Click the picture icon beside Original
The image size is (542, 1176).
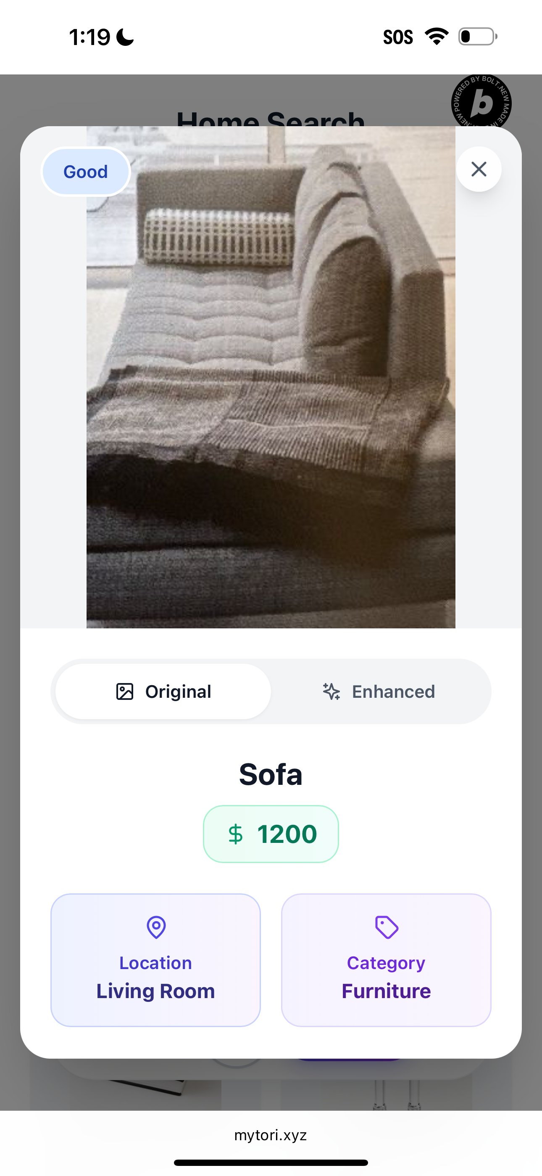tap(124, 691)
